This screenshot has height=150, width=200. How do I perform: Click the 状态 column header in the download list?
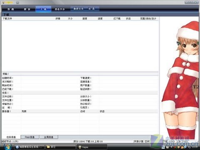pyautogui.click(x=128, y=19)
